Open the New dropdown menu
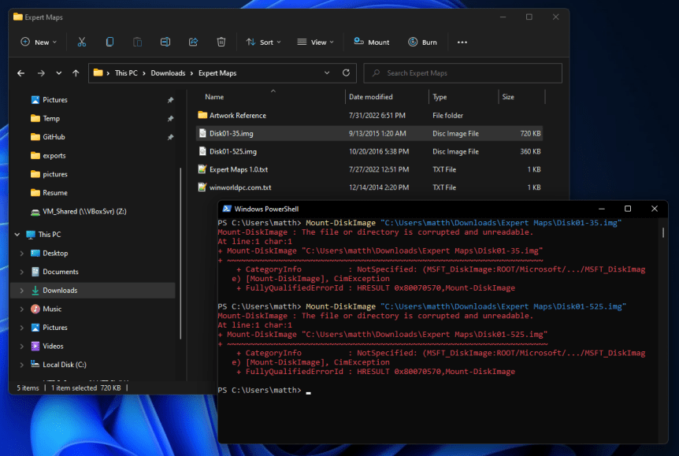This screenshot has width=679, height=456. coord(37,42)
